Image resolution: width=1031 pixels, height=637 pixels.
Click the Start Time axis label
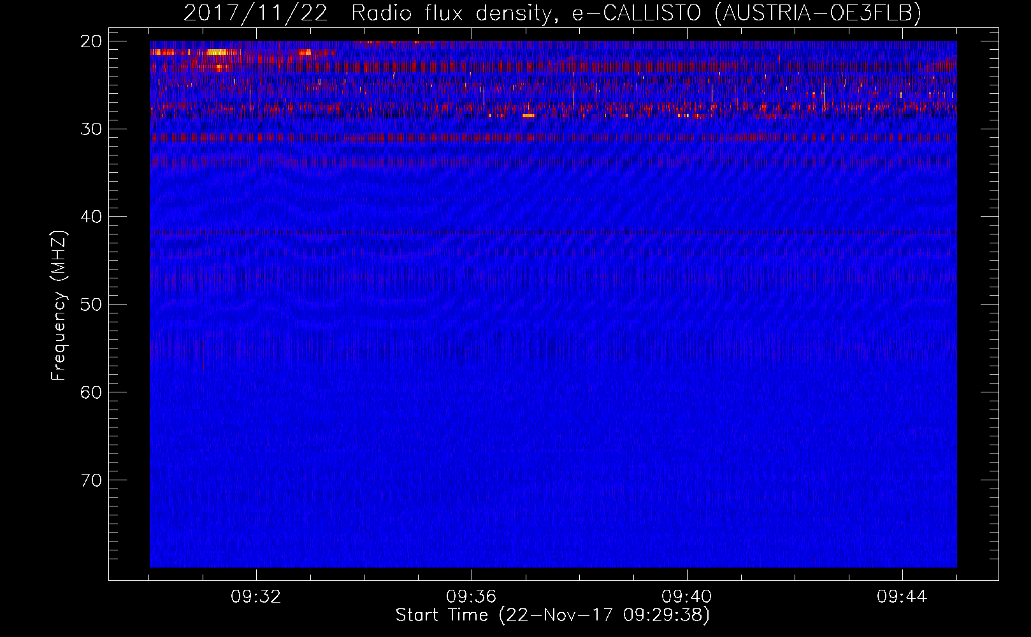552,615
